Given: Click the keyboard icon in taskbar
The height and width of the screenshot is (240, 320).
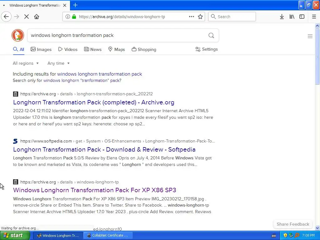Looking at the screenshot, I should [x=274, y=236].
